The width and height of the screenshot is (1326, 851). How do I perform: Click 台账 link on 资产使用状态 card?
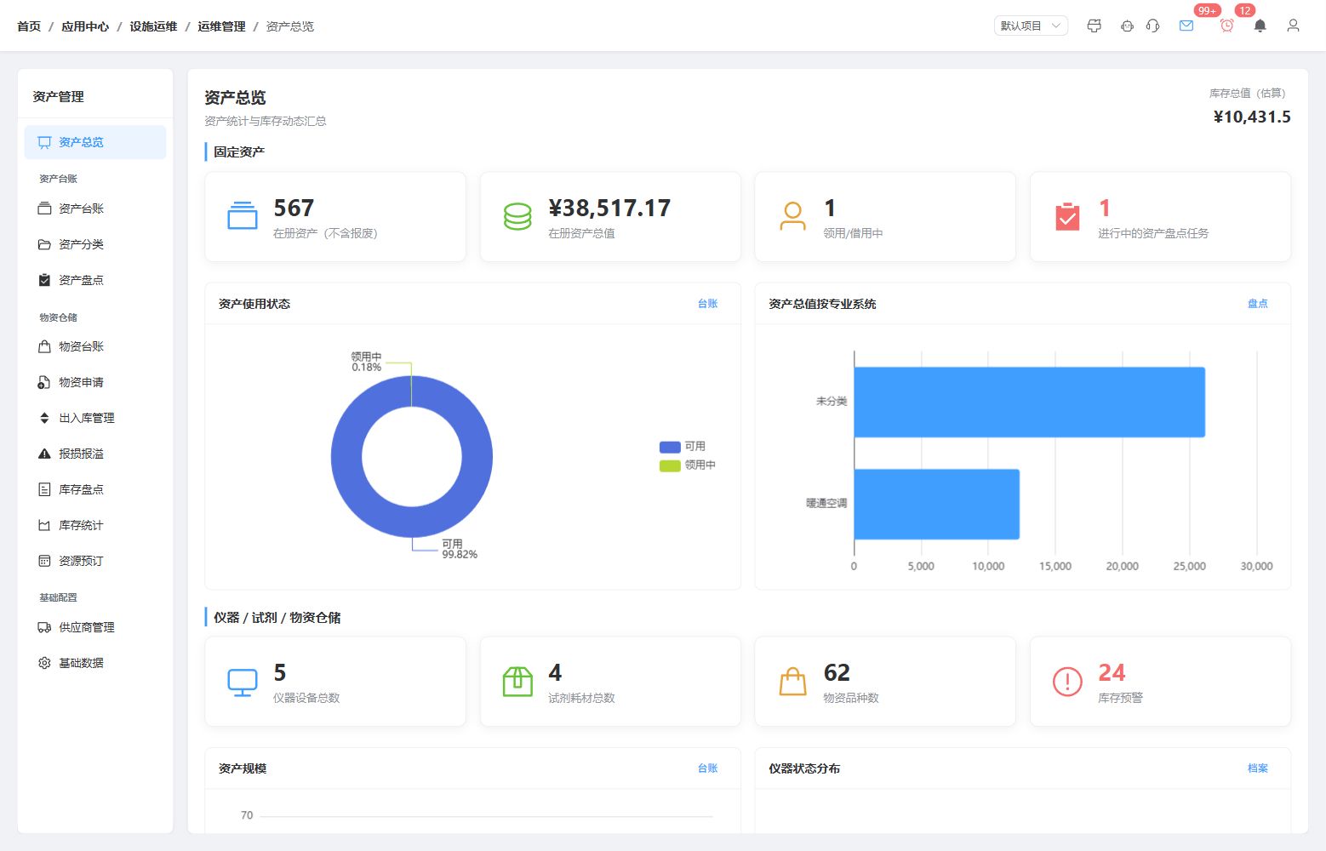click(708, 304)
